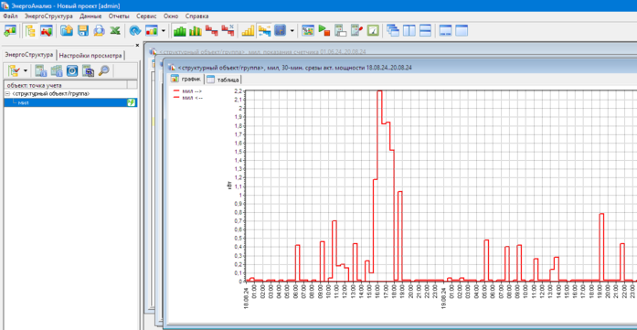Open dropdown arrow beside tree checklist icon
Image resolution: width=637 pixels, height=330 pixels.
26,70
